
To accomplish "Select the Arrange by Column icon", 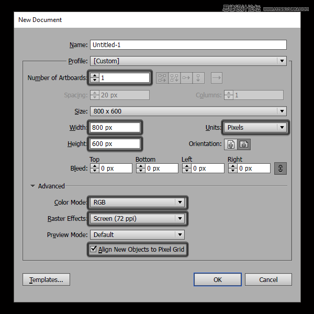I will pos(198,78).
